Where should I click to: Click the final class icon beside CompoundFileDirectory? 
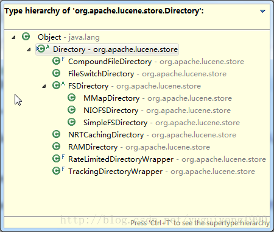[x=58, y=61]
